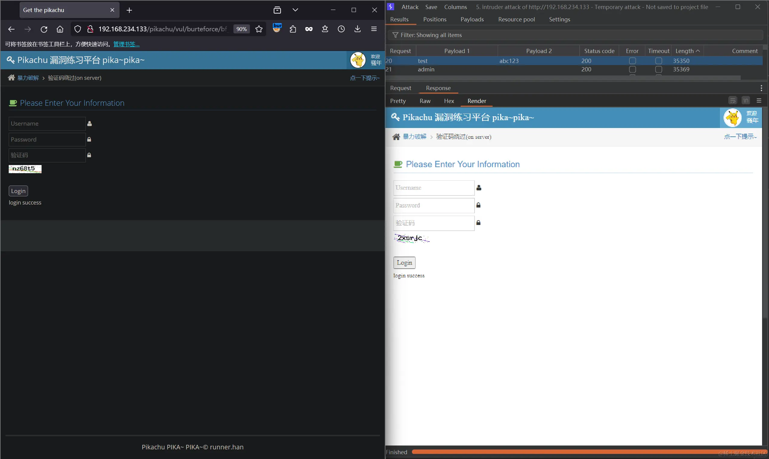Click the Burp Intruder lightning window icon
Viewport: 769px width, 459px height.
point(391,7)
